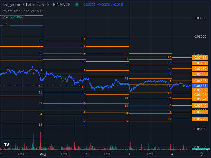The width and height of the screenshot is (211, 158).
Task: Click the 0.06990 R2 price label
Action: 200,74
